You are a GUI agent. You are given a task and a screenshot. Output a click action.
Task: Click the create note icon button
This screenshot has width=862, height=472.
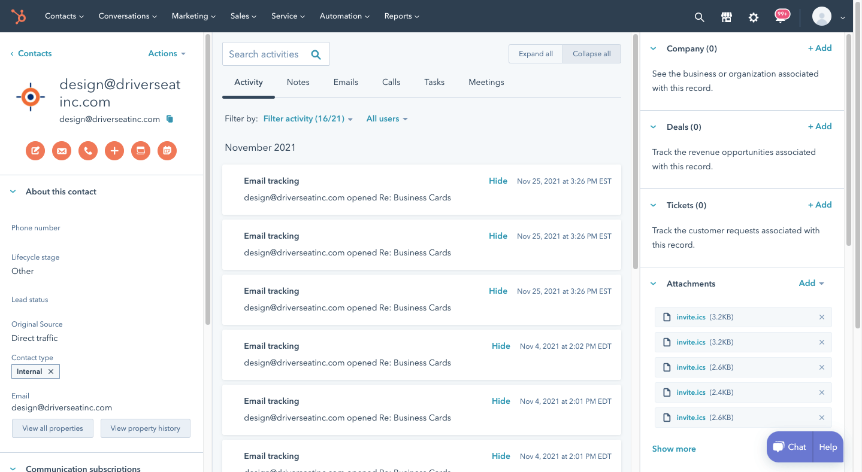[x=35, y=151]
